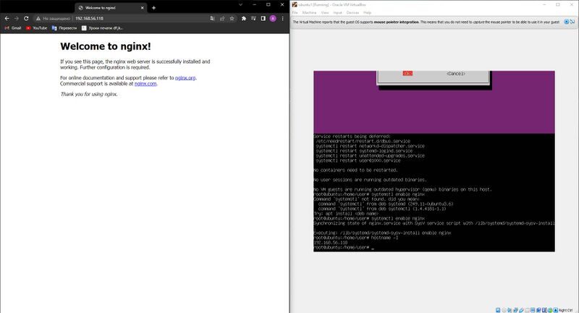This screenshot has width=579, height=313.
Task: Open the VirtualBox View menu
Action: pos(325,12)
